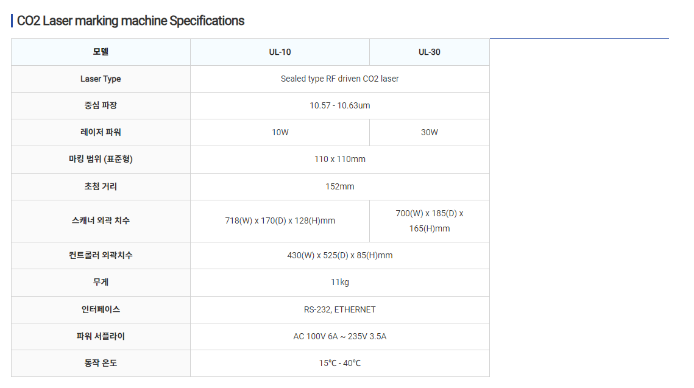Select the UL-10 model column header
This screenshot has width=694, height=388.
(280, 52)
